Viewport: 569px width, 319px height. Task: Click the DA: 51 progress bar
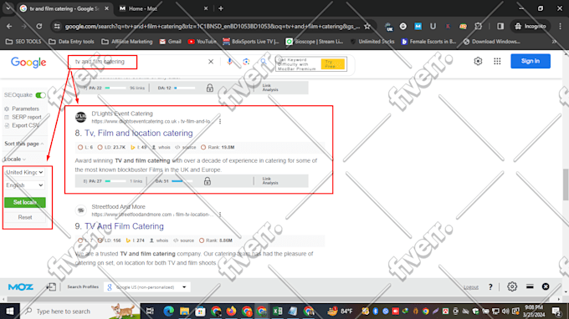coord(182,181)
